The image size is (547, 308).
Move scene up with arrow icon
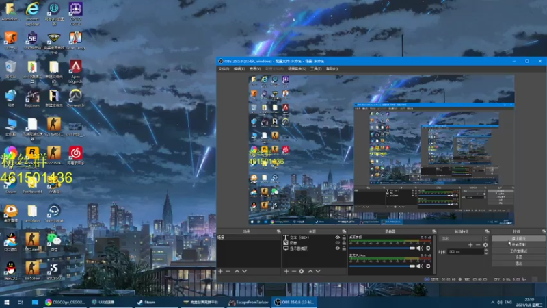[237, 271]
